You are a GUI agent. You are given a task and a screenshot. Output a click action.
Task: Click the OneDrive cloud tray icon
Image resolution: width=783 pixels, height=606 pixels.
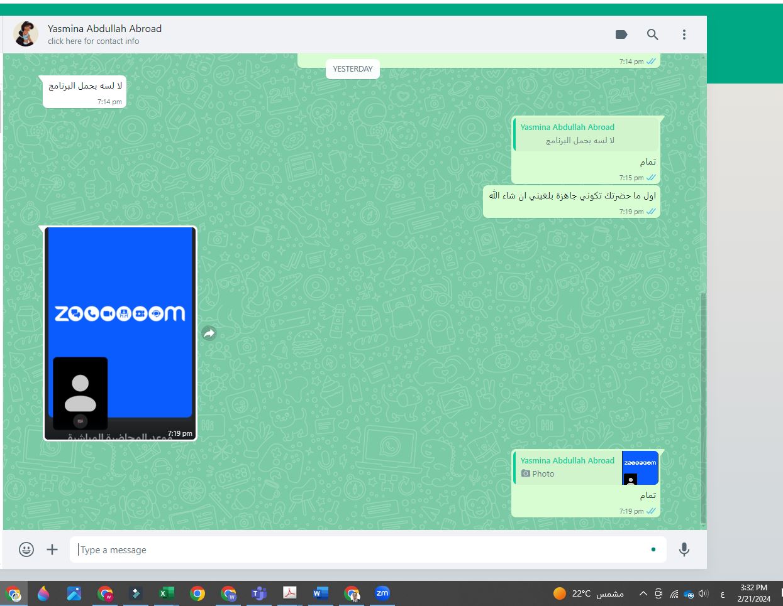click(689, 594)
